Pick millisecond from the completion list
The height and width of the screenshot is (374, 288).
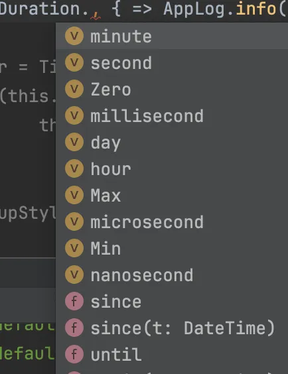pyautogui.click(x=172, y=115)
